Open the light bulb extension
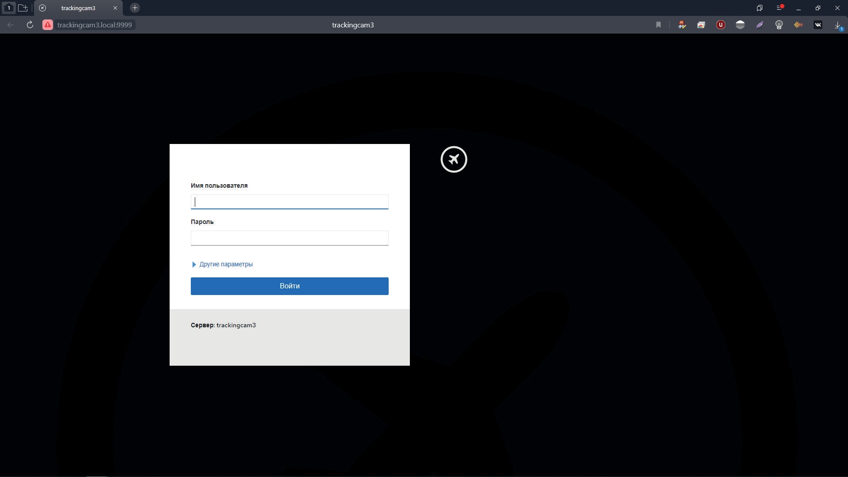 [779, 25]
